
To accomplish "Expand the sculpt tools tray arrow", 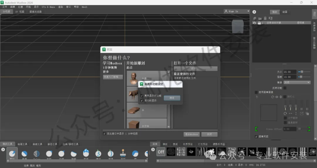I will (3, 149).
